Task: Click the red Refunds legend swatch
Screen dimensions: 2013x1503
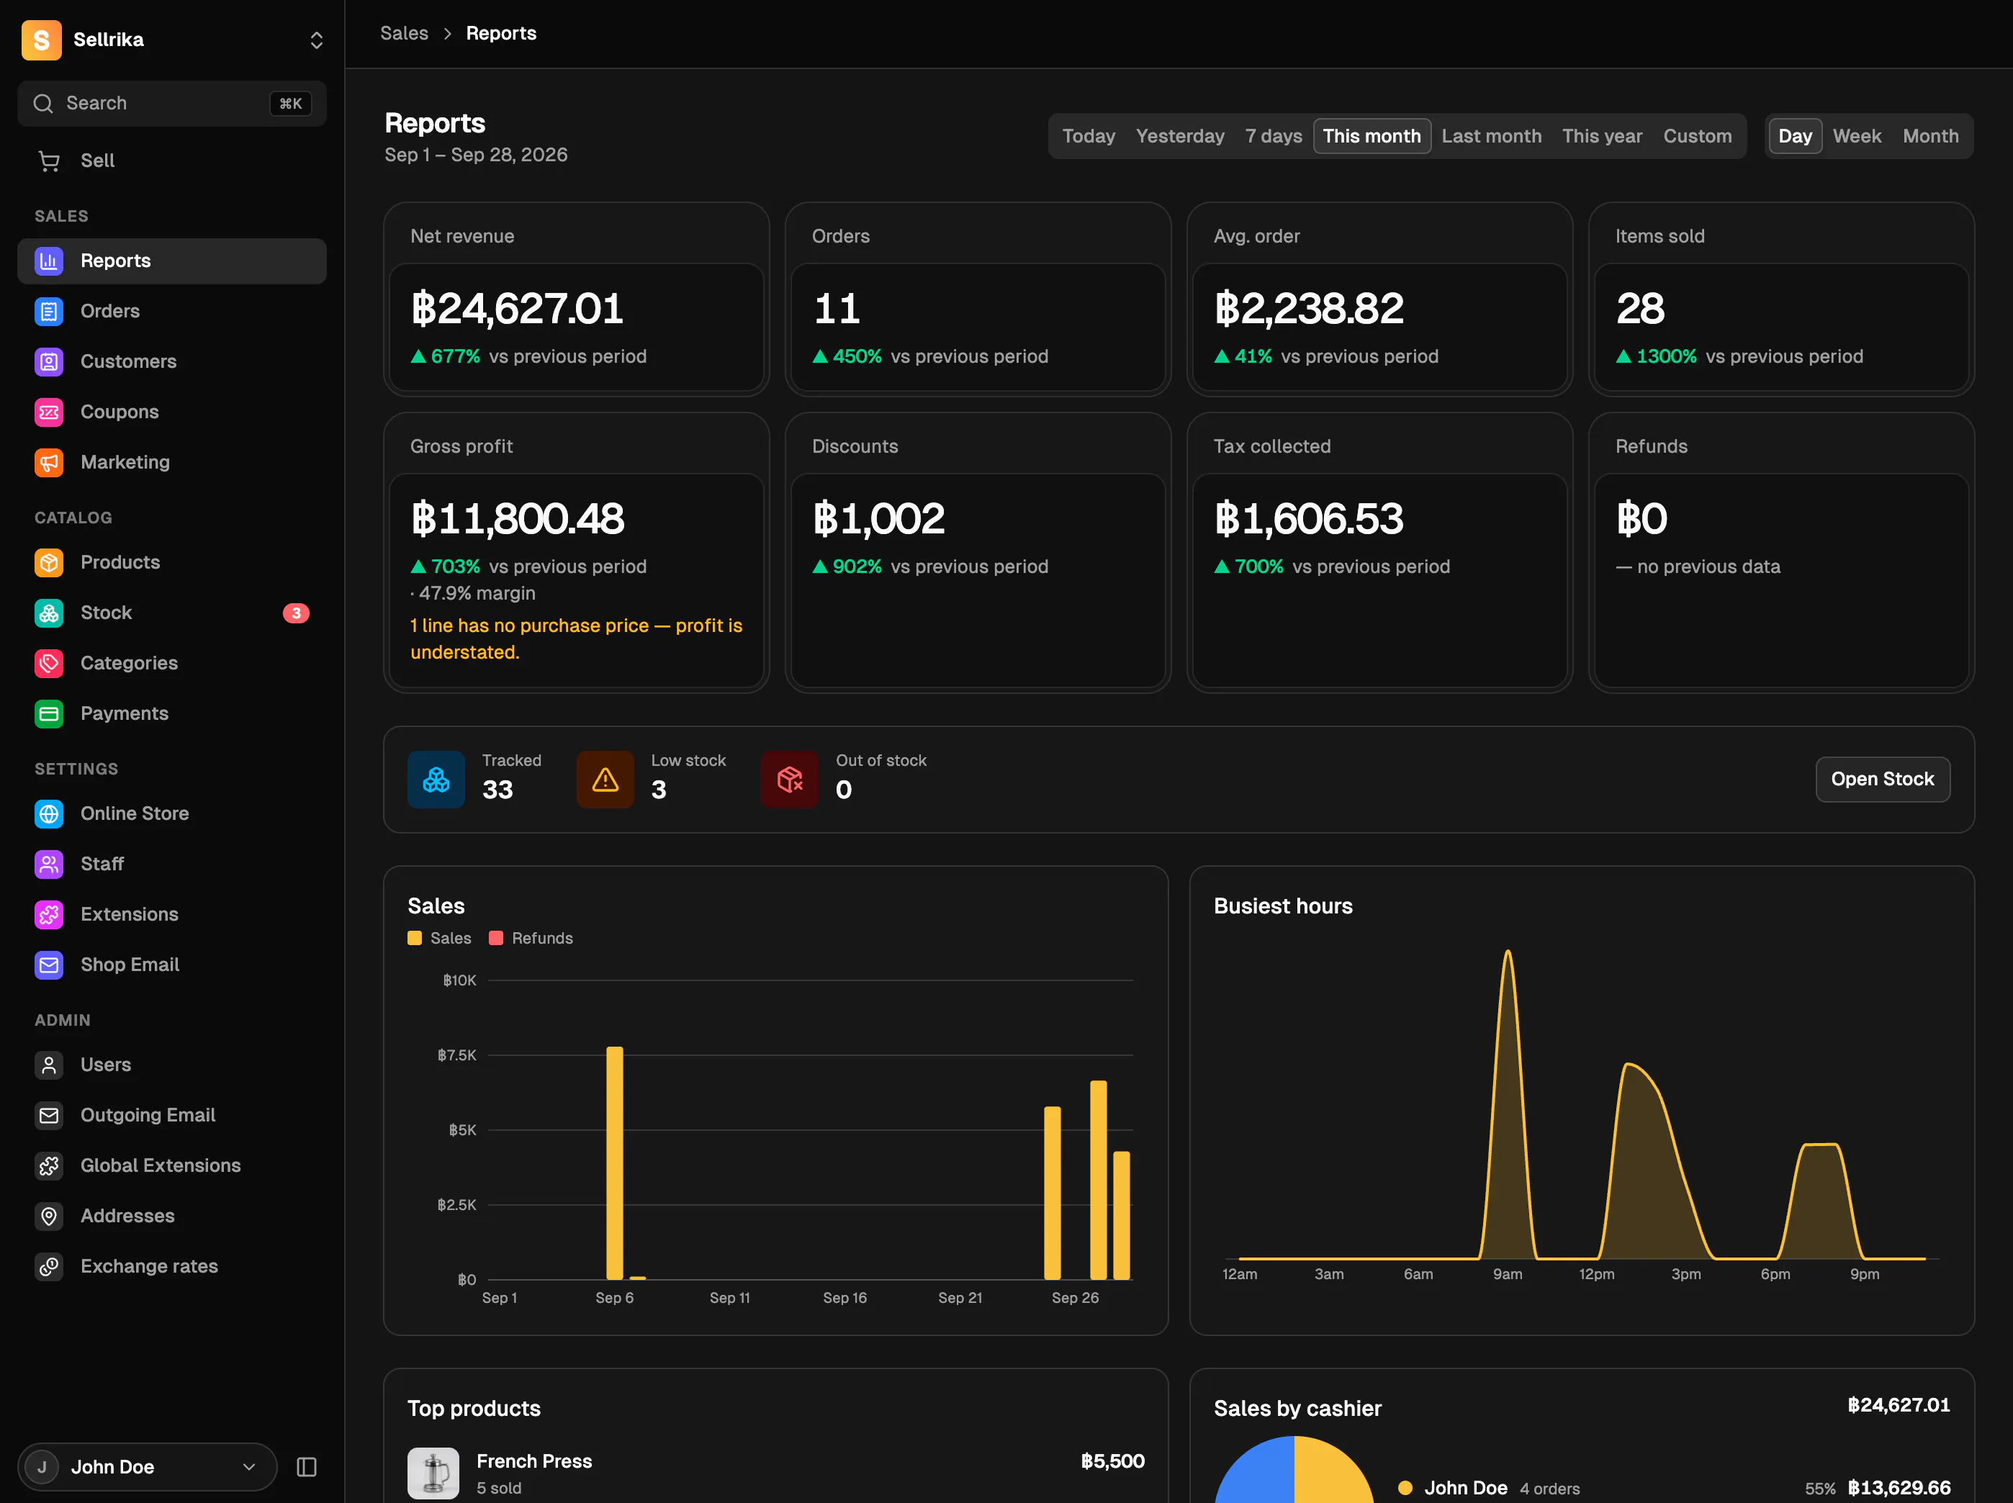Action: 496,938
